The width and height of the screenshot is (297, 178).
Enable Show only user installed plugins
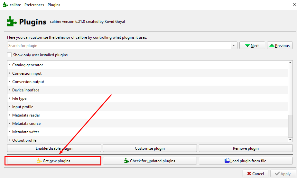coord(9,55)
